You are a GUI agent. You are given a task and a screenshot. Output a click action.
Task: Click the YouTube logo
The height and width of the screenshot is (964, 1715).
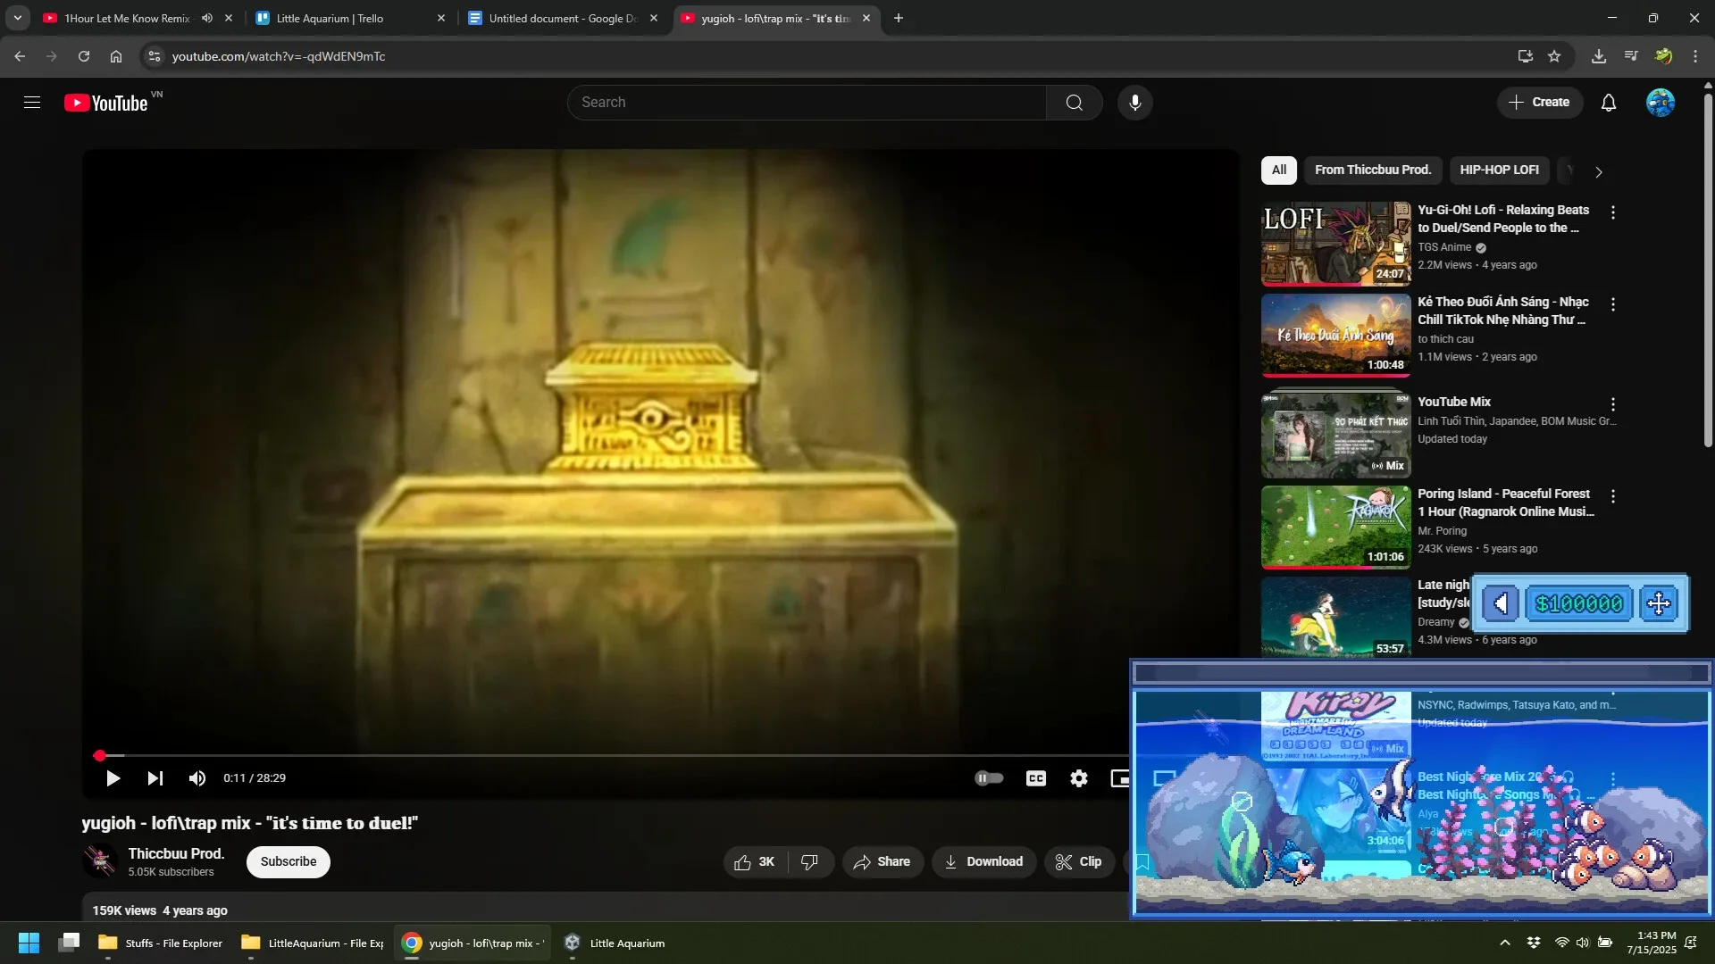click(x=105, y=102)
